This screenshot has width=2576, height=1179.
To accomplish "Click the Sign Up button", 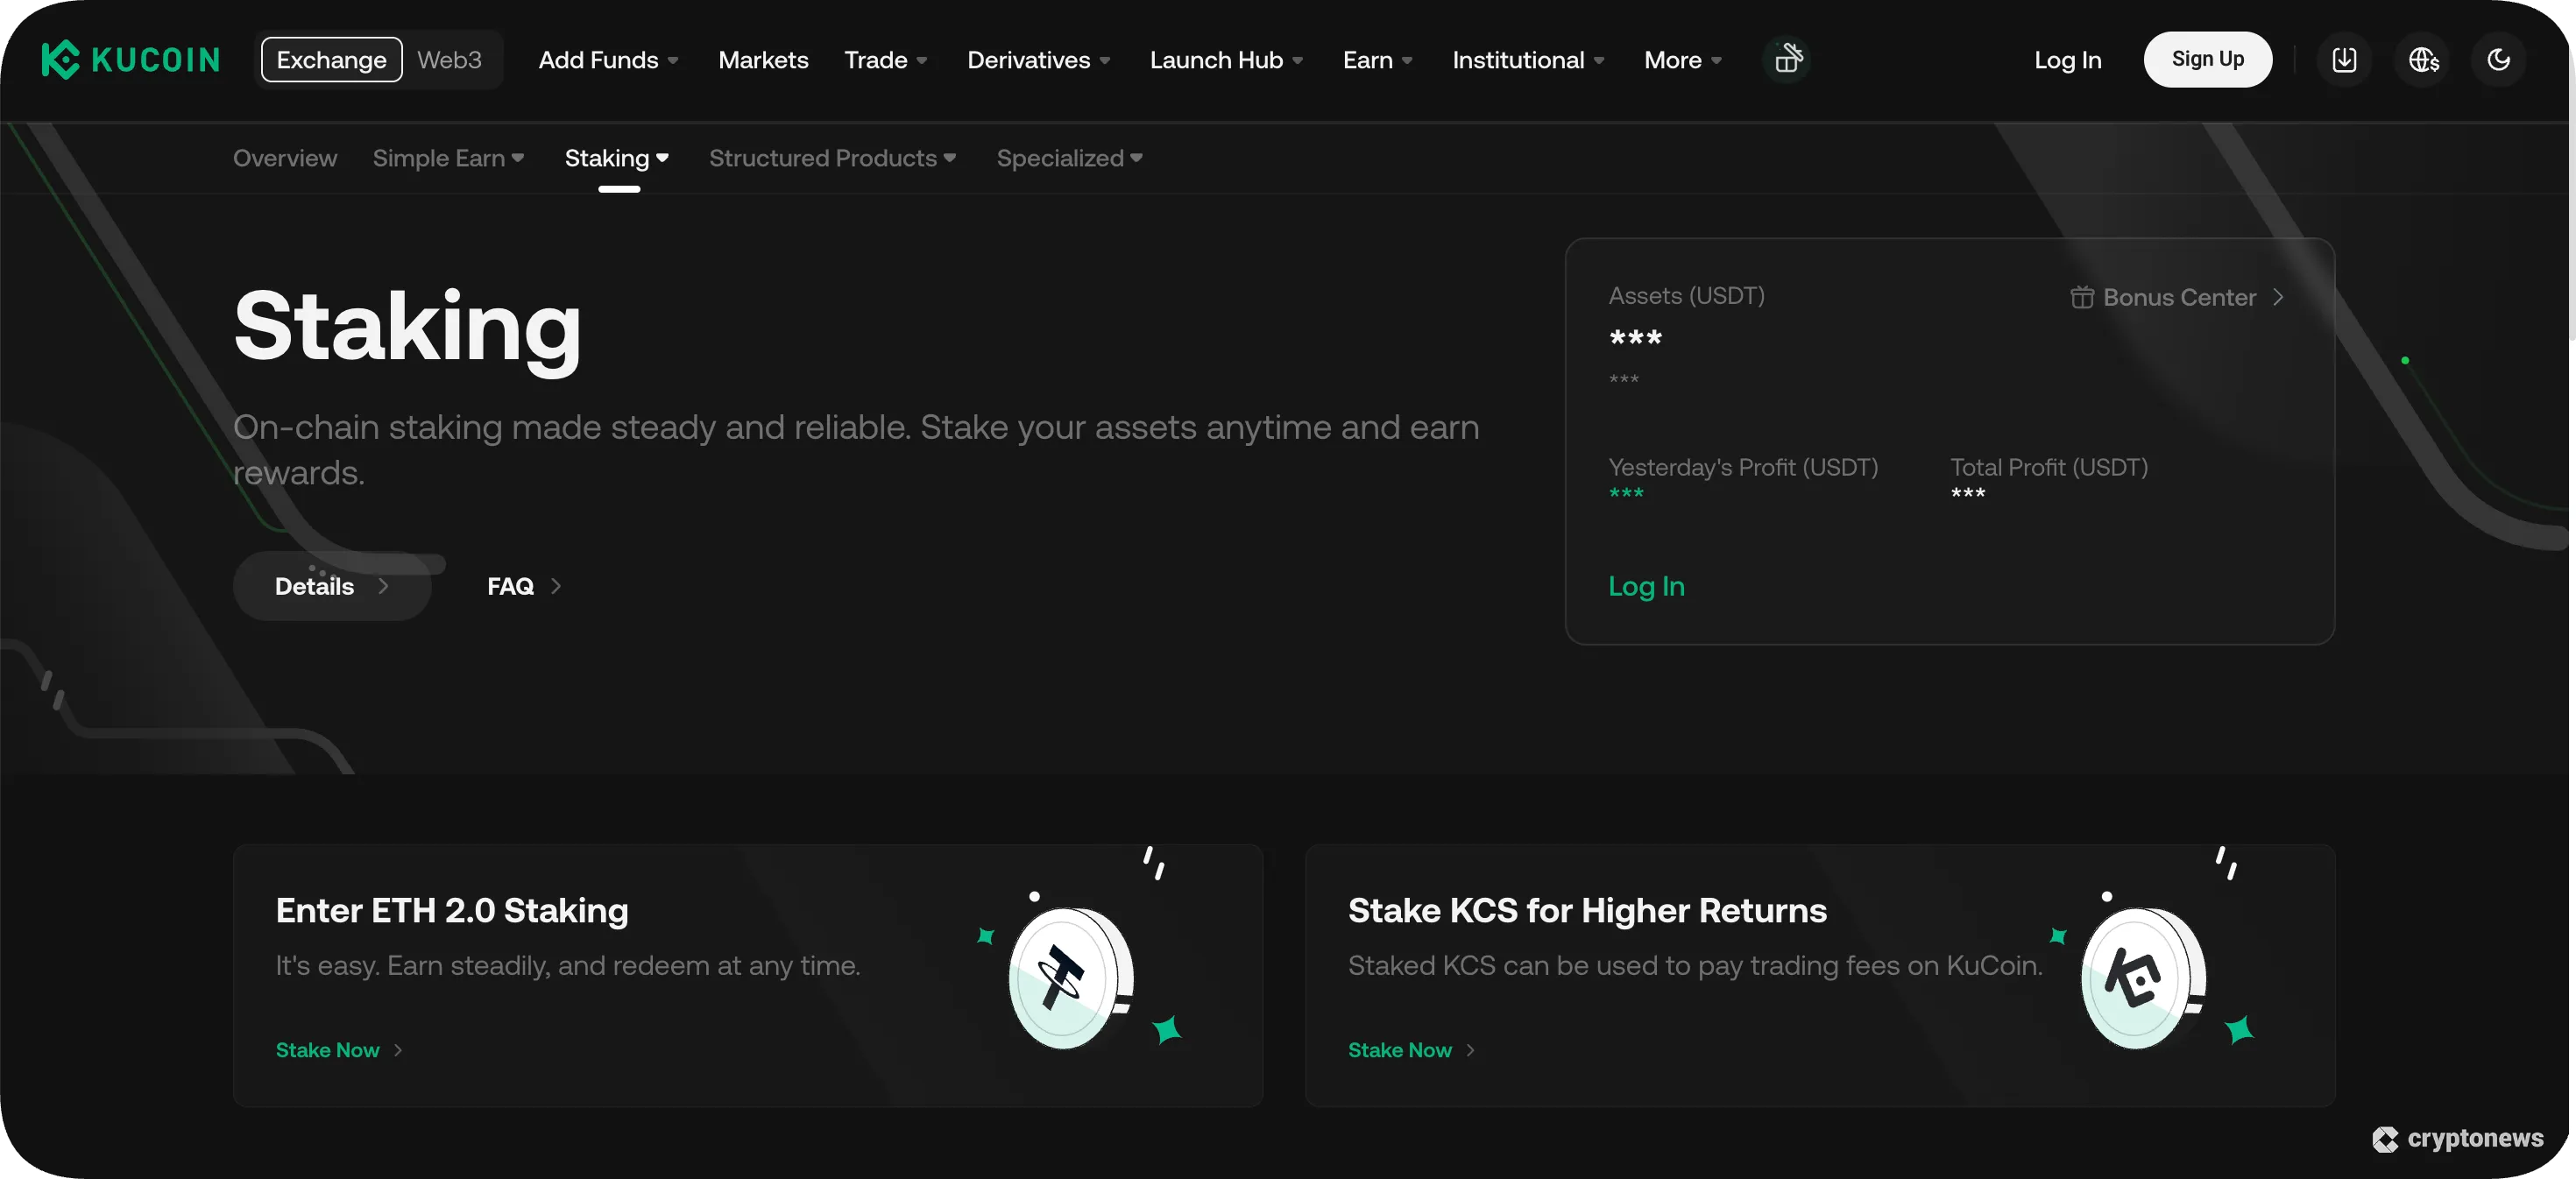I will click(2207, 59).
